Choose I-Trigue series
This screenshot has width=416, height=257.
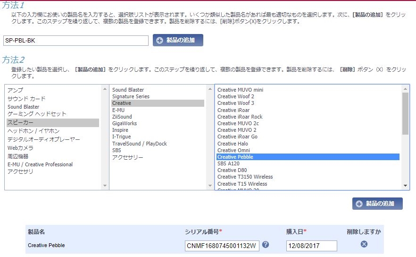click(x=122, y=137)
